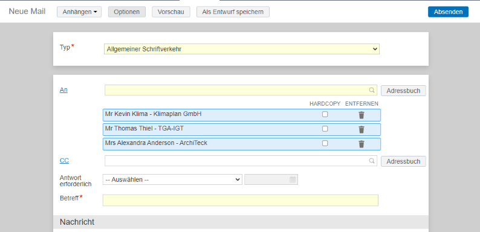The image size is (480, 232).
Task: Click the search icon in the An field
Action: (372, 90)
